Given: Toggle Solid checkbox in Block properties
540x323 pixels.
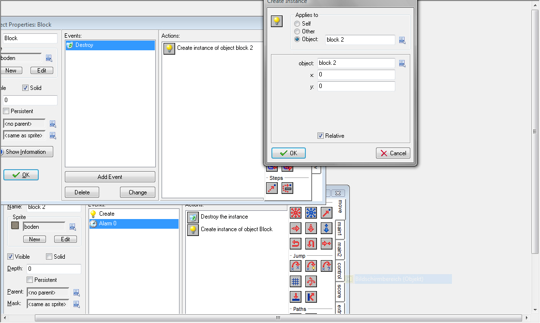Looking at the screenshot, I should point(26,88).
